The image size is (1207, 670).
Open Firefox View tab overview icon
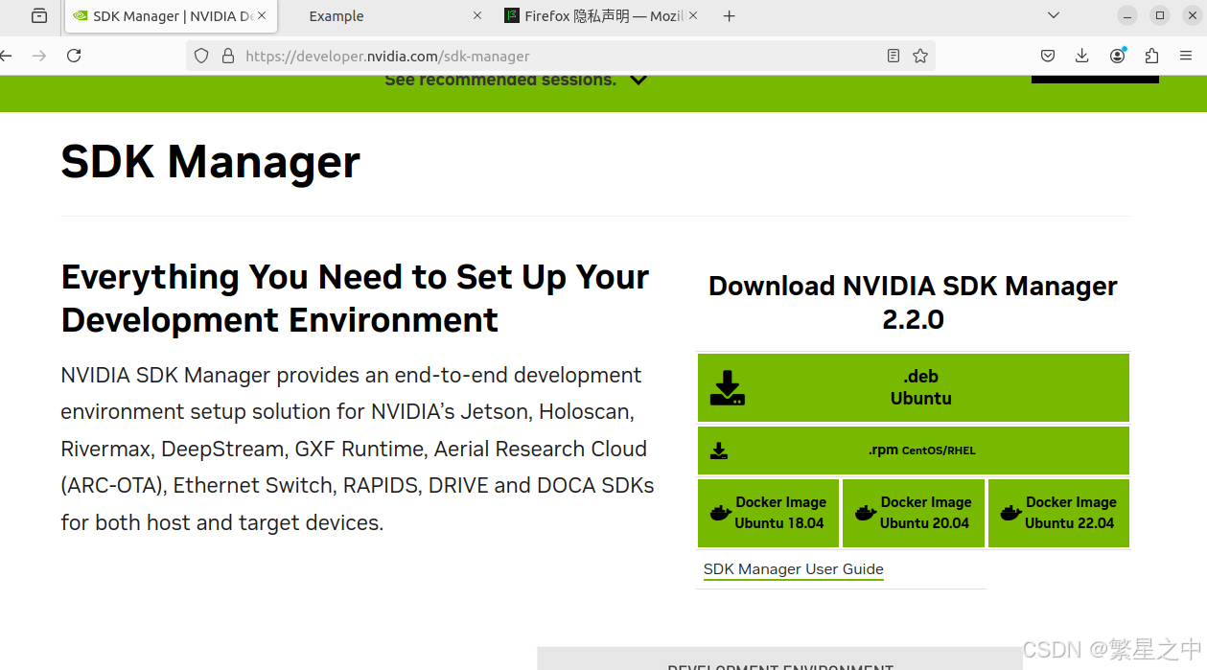pos(39,15)
